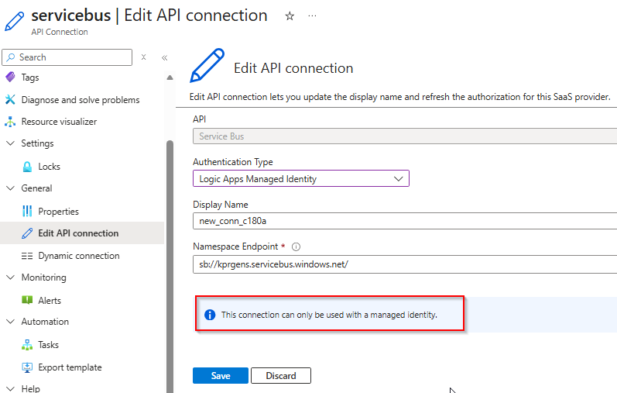Viewport: 617px width, 393px height.
Task: Discard the connection edits
Action: [x=281, y=376]
